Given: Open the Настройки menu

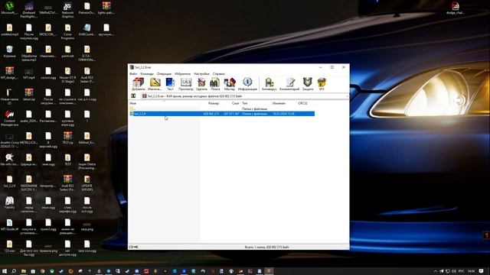Looking at the screenshot, I should tap(201, 74).
